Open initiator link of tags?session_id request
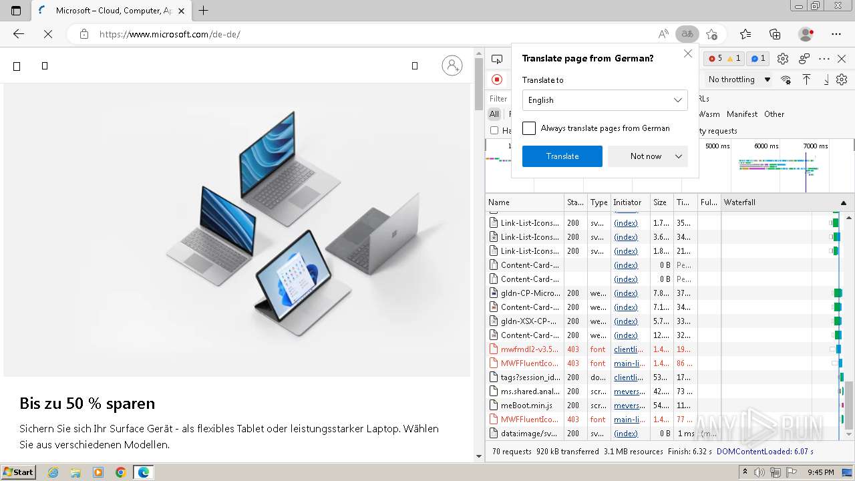 tap(629, 377)
